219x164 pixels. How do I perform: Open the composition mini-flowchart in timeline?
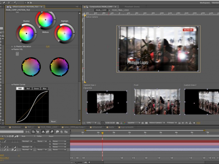click(28, 132)
